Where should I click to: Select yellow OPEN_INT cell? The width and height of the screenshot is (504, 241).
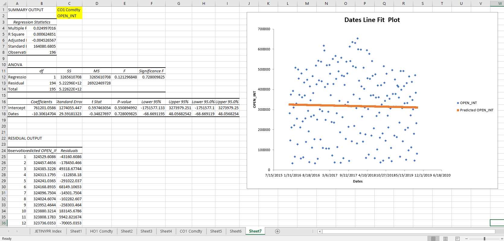pos(69,16)
